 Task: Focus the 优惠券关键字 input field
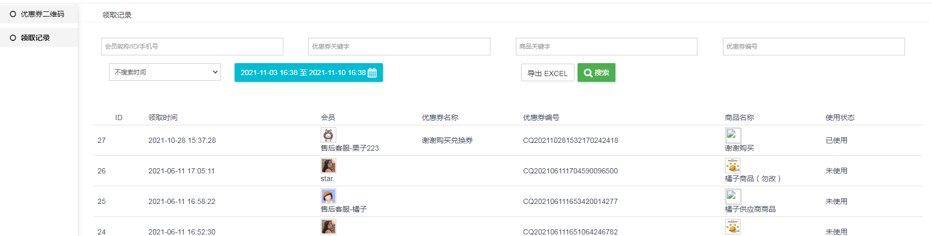click(x=399, y=47)
